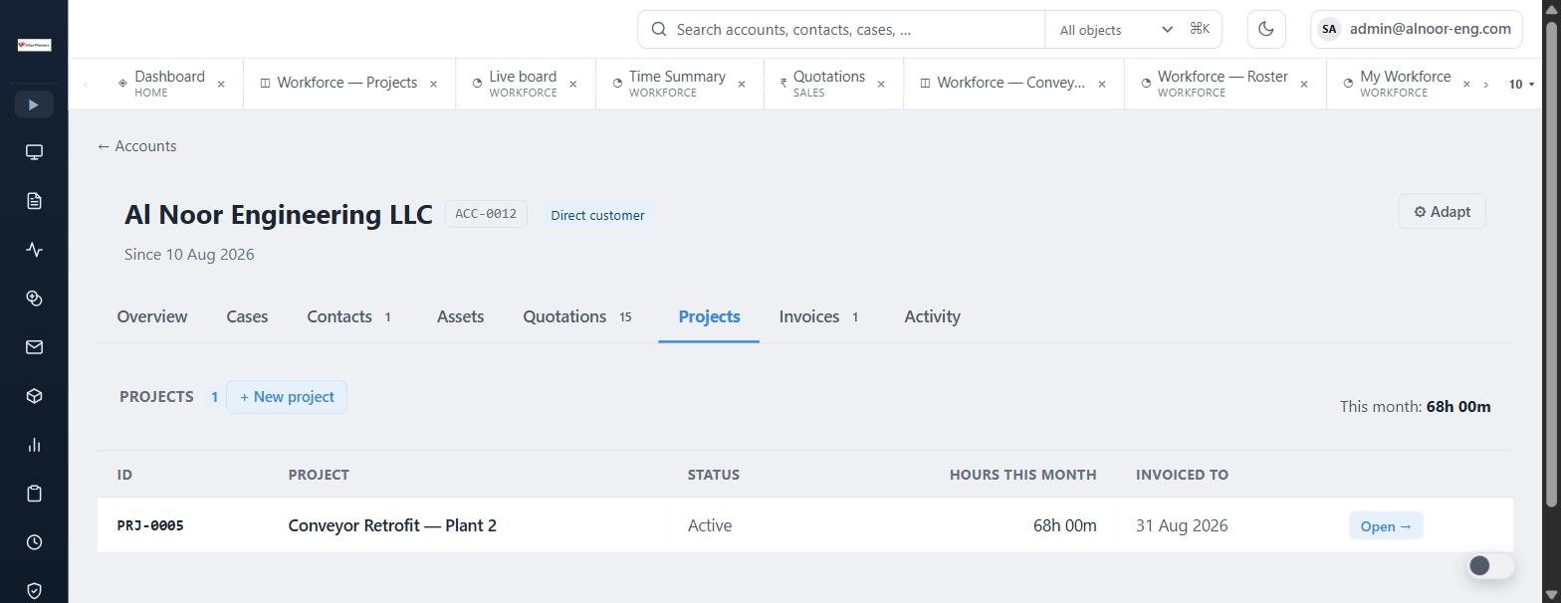Click project name Conveyor Retrofit — Plant 2
Viewport: 1561px width, 603px height.
(x=392, y=525)
